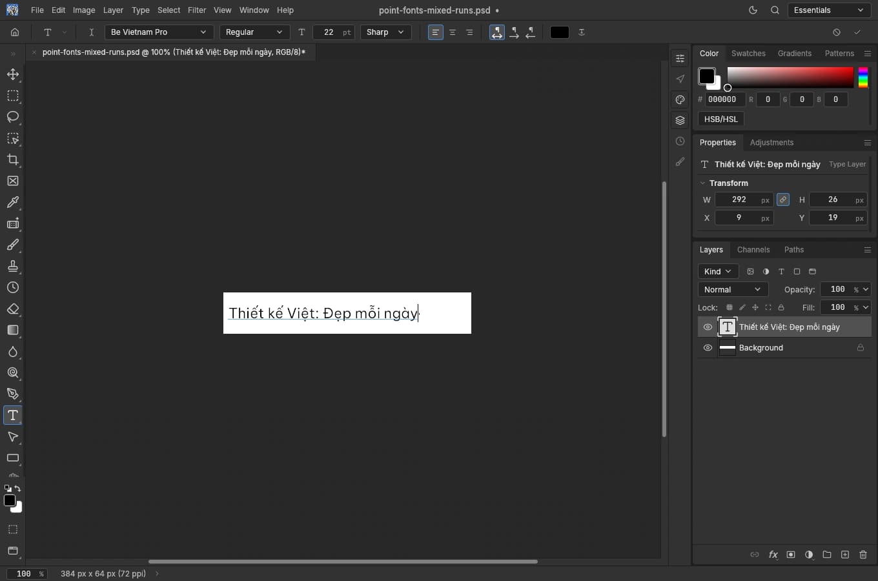878x581 pixels.
Task: Select the Rectangular Marquee tool
Action: pos(13,96)
